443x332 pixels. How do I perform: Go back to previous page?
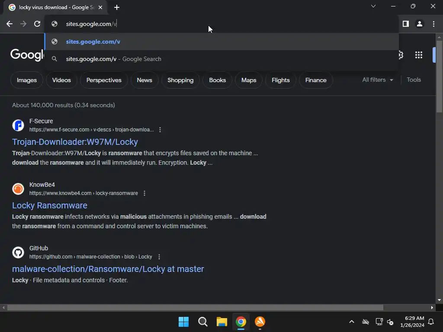10,24
